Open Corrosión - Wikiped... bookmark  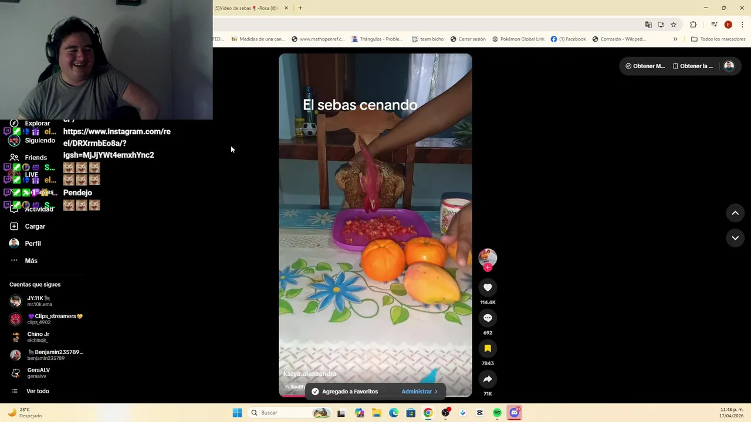pos(619,39)
